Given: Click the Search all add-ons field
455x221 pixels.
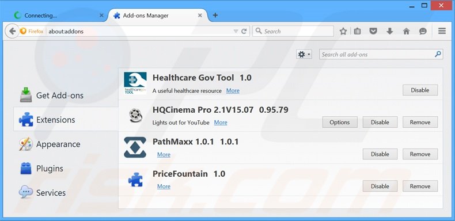Looking at the screenshot, I should [x=381, y=54].
